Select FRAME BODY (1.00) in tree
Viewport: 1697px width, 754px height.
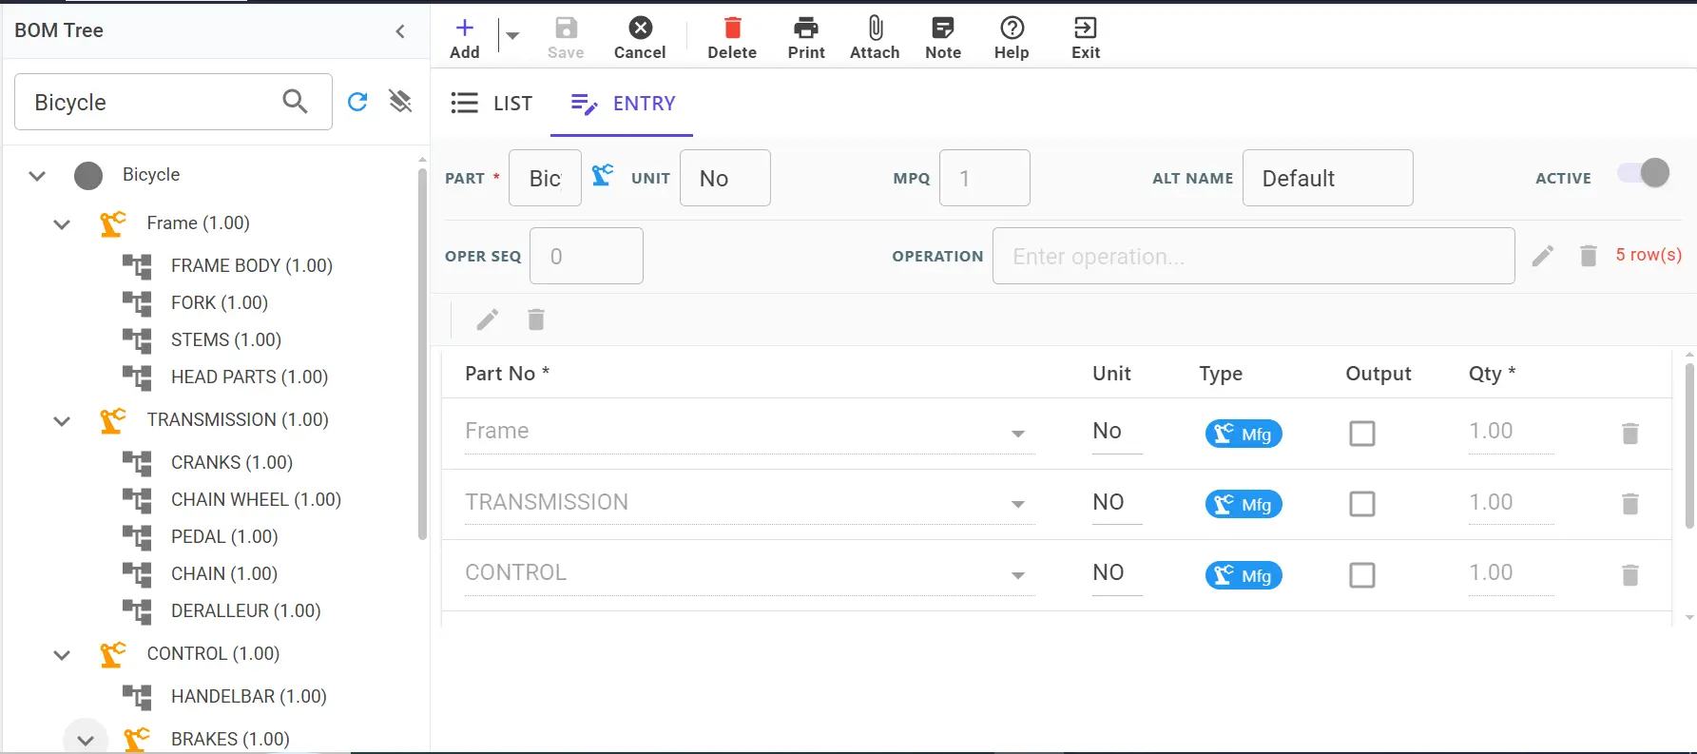(x=251, y=265)
